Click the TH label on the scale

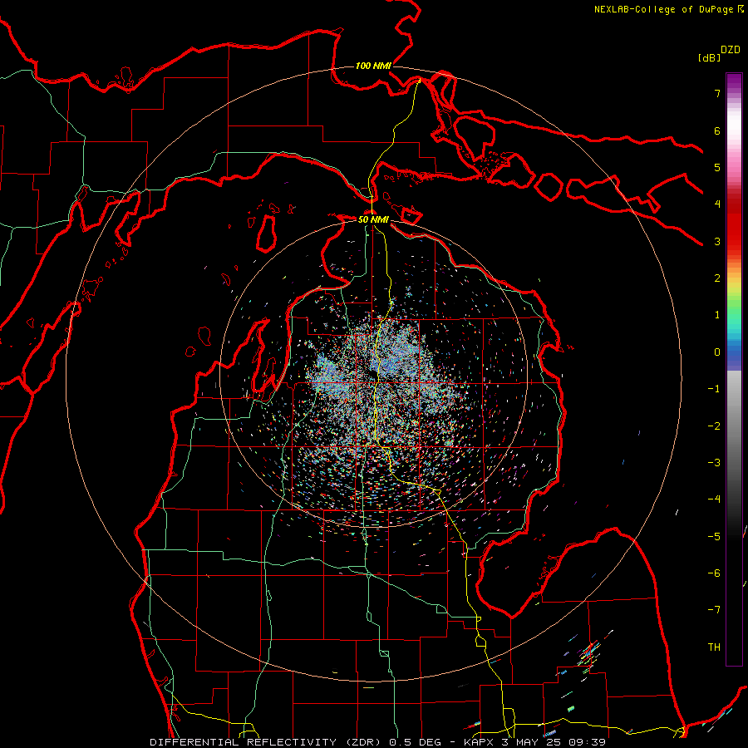[714, 647]
